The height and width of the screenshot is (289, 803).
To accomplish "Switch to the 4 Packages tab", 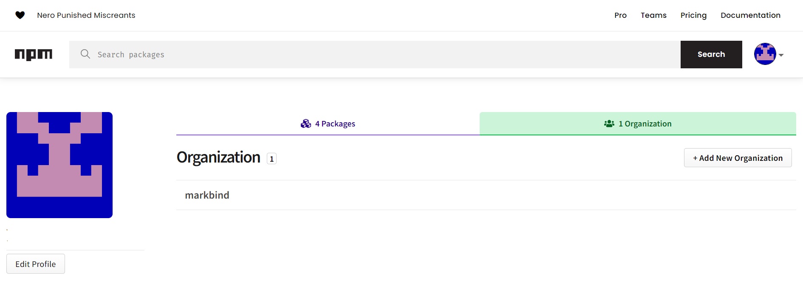I will (x=335, y=123).
